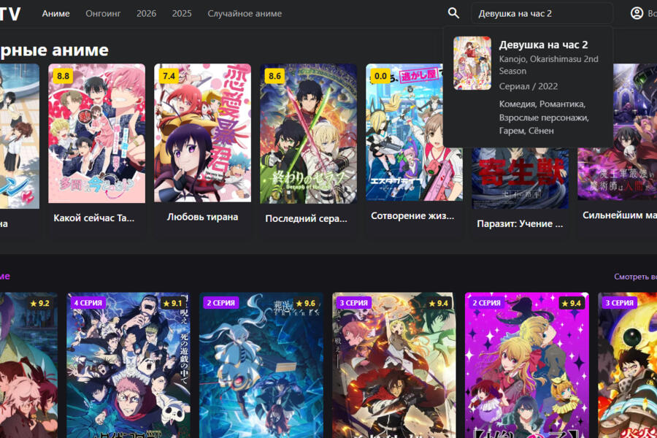Viewport: 657px width, 438px height.
Task: Open the Аниме menu item
Action: [x=56, y=13]
